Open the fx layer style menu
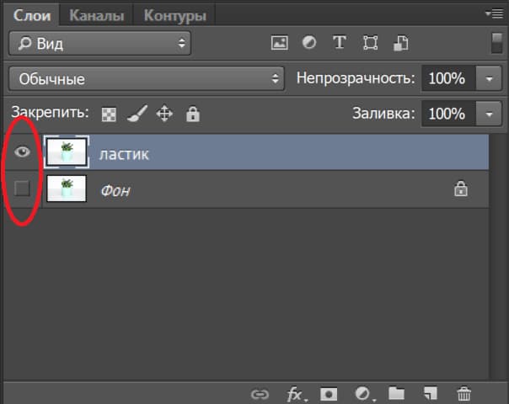 point(295,394)
